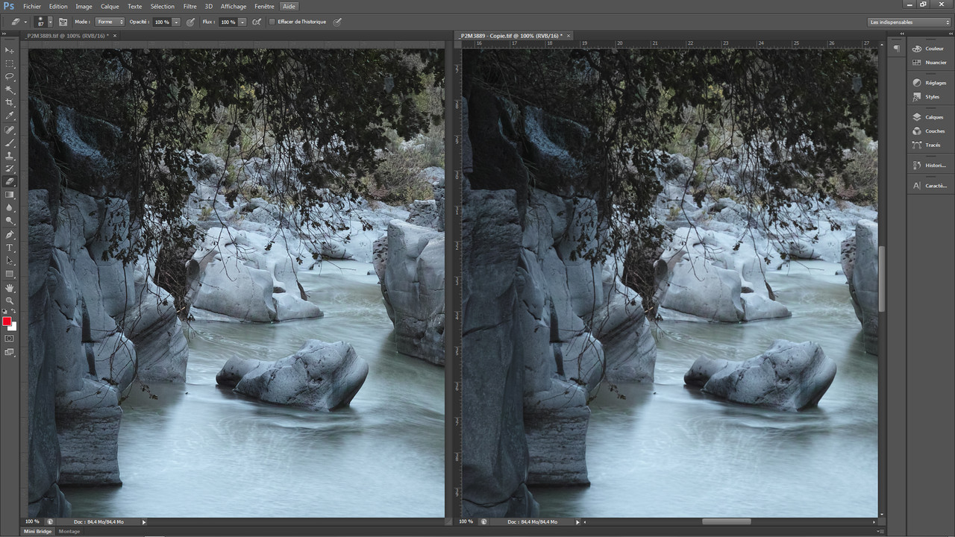Open the Affichage menu
Screen dimensions: 955x537
pos(234,6)
